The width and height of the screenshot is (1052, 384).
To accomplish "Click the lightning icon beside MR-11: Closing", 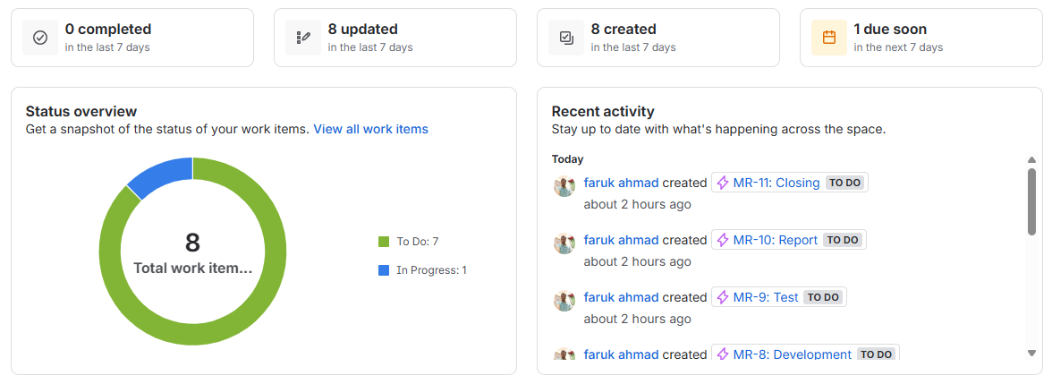I will pos(723,183).
